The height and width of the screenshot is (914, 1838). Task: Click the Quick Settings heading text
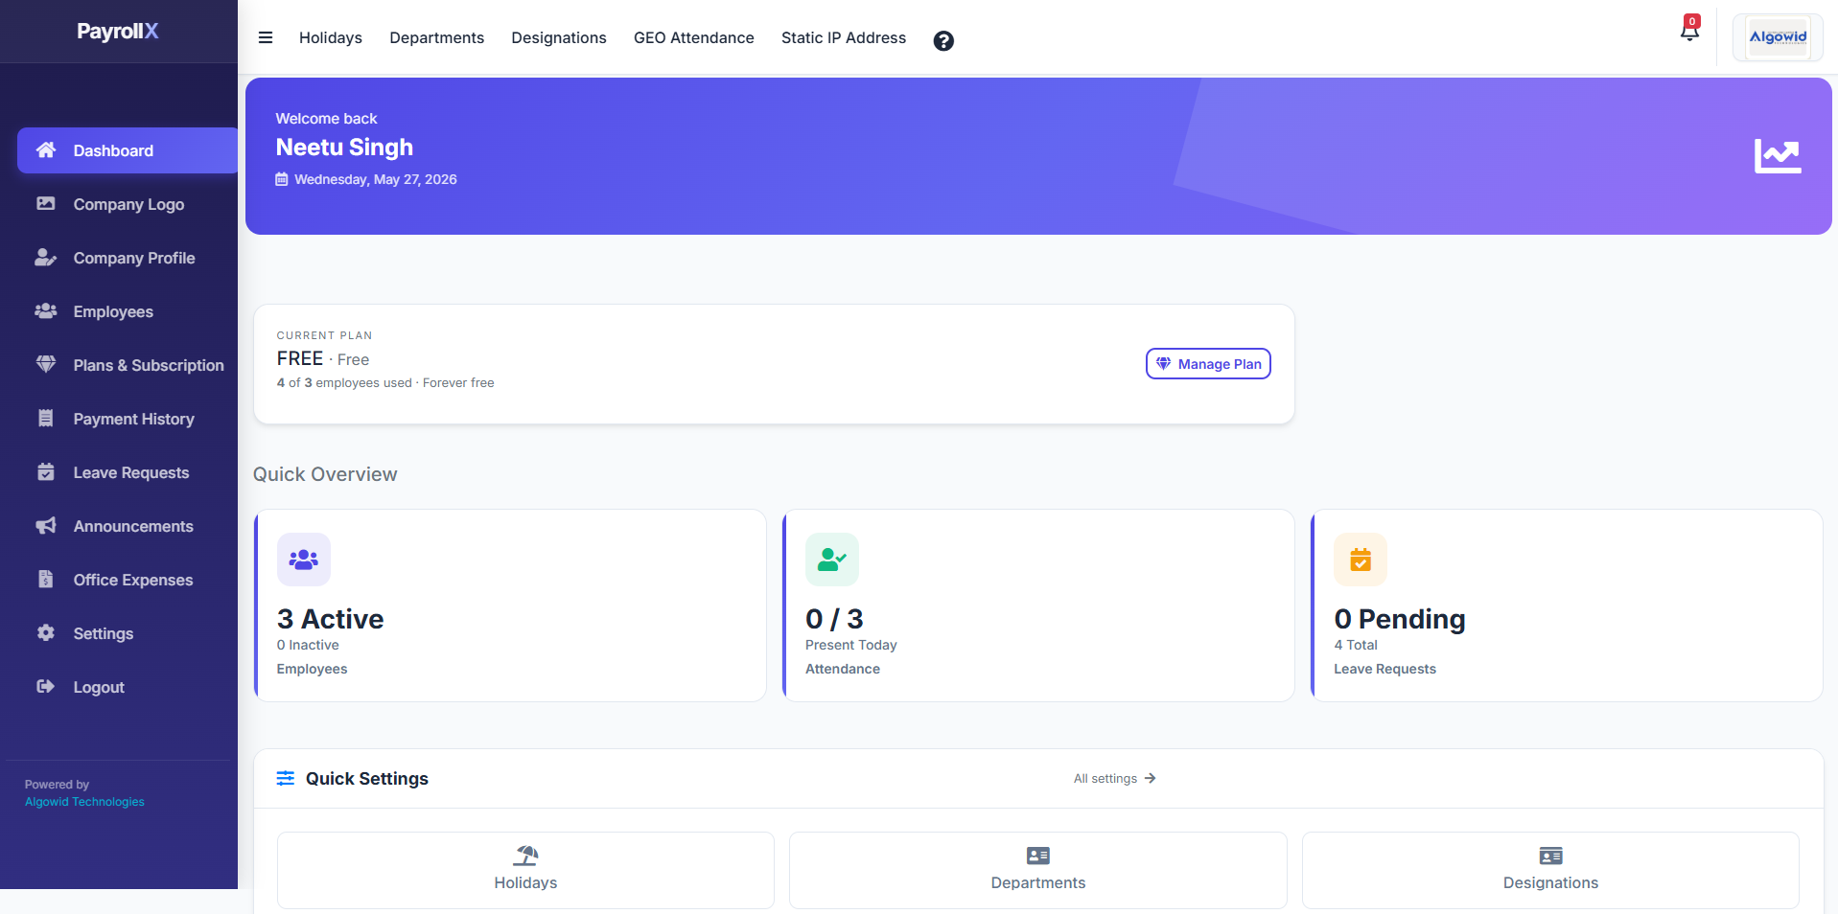click(x=367, y=779)
